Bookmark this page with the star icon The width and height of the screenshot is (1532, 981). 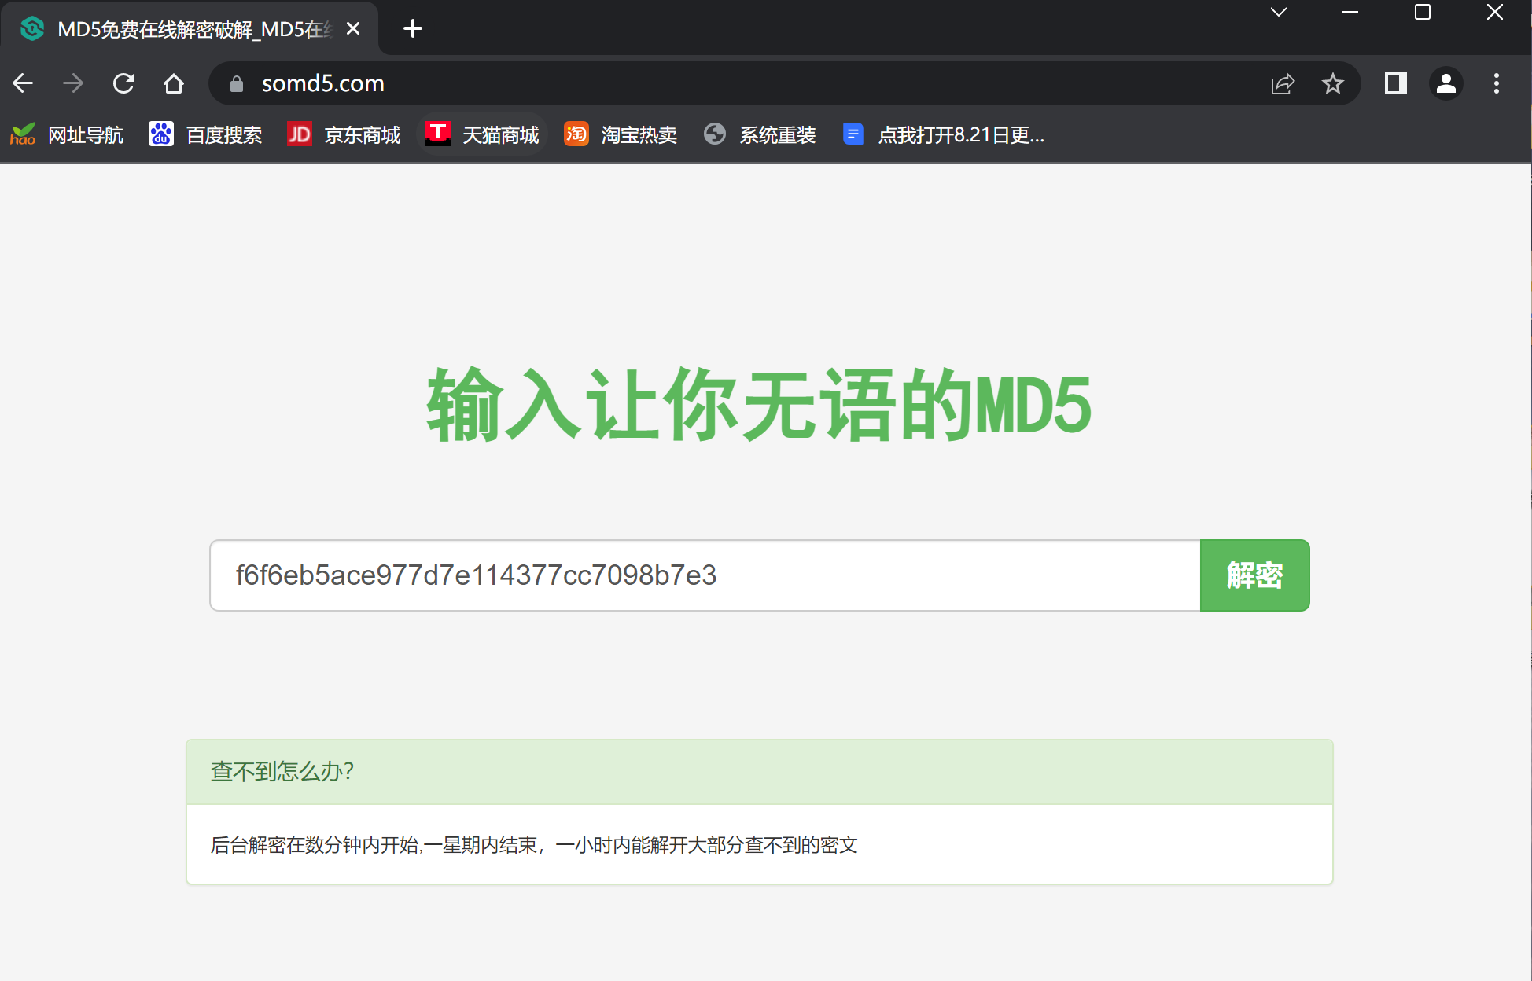[x=1332, y=83]
